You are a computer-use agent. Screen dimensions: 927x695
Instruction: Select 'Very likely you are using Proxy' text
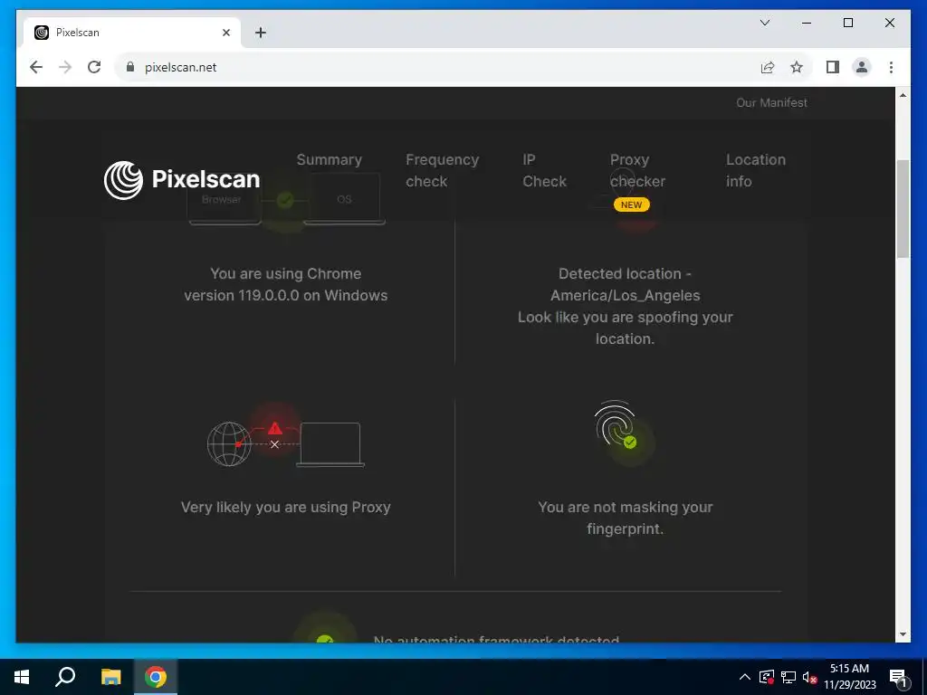tap(285, 507)
